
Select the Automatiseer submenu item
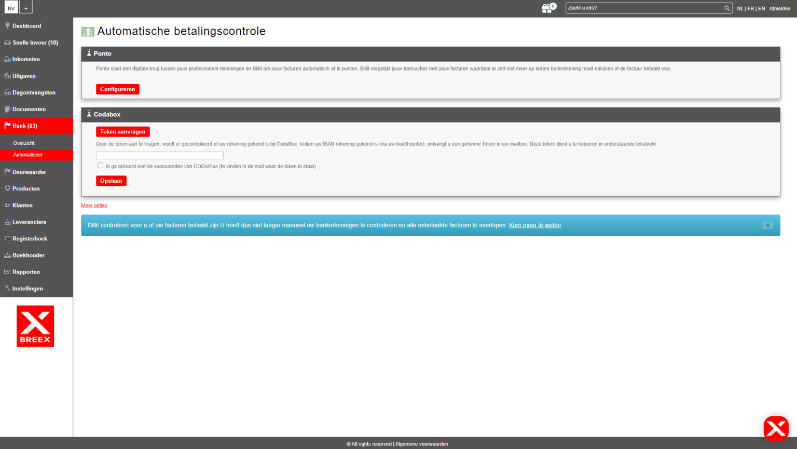28,155
